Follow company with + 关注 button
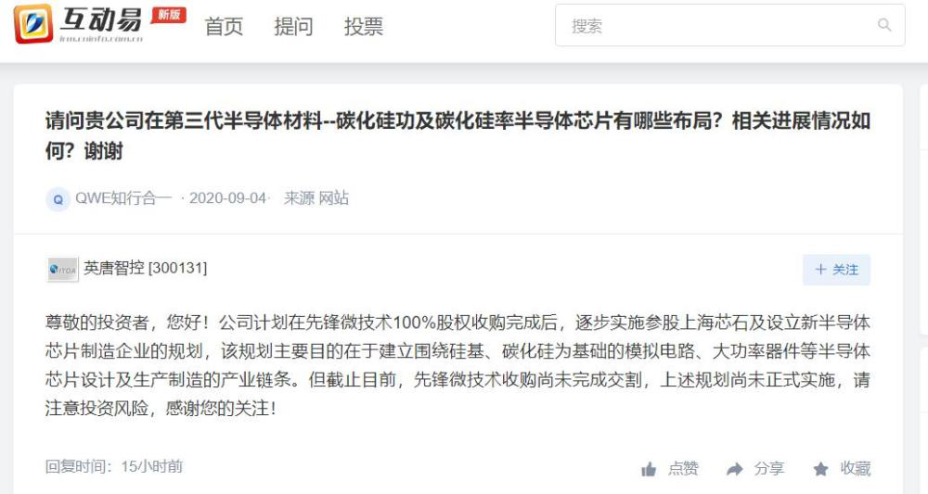 point(836,270)
